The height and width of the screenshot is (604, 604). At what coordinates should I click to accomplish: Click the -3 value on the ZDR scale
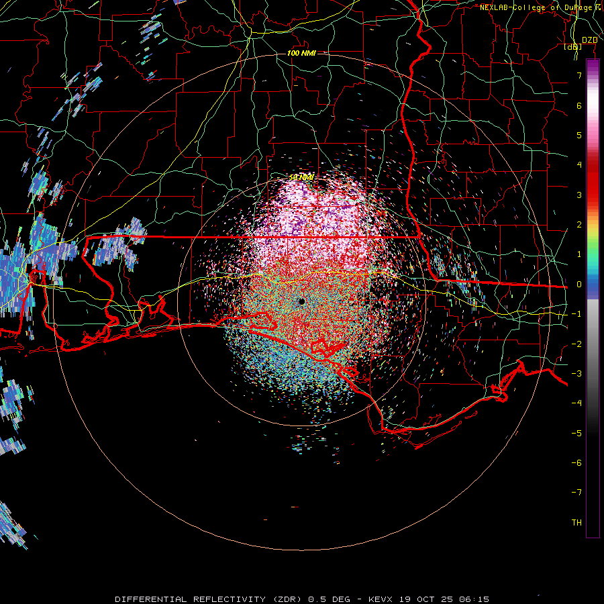pos(576,374)
